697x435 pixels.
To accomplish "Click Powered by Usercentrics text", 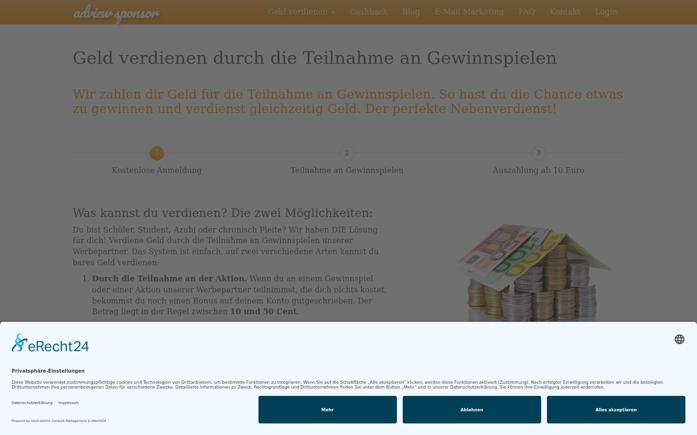I will (59, 421).
